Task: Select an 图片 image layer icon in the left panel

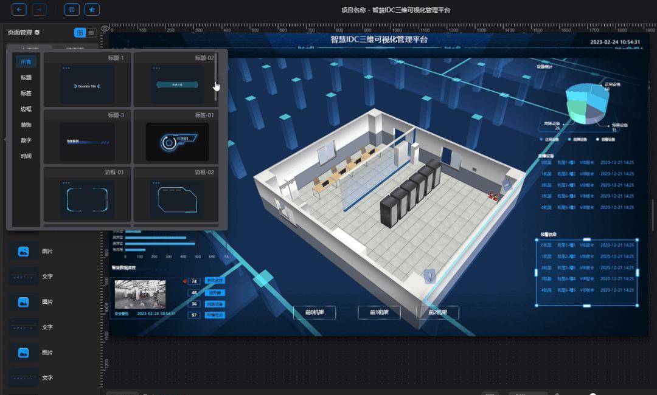Action: pyautogui.click(x=23, y=252)
